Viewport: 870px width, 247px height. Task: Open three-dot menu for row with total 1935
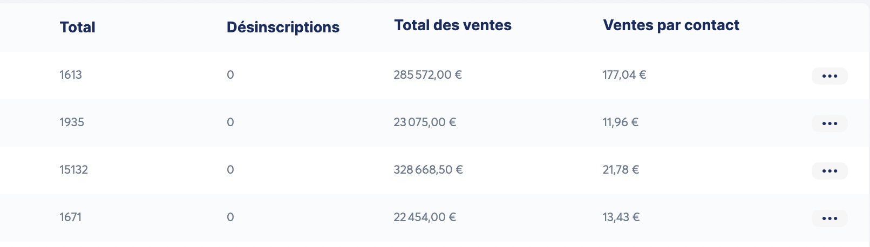click(x=829, y=123)
